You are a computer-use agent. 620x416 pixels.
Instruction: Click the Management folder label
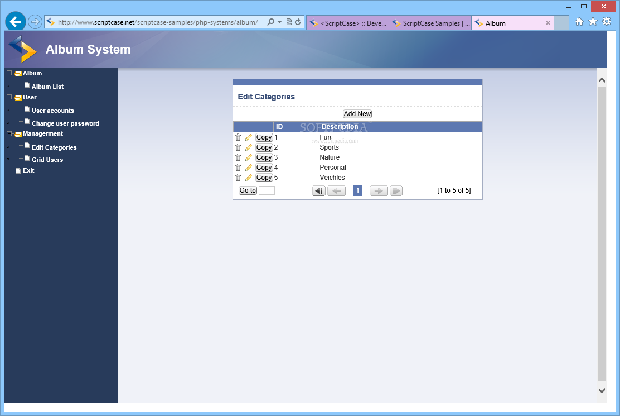(x=43, y=134)
